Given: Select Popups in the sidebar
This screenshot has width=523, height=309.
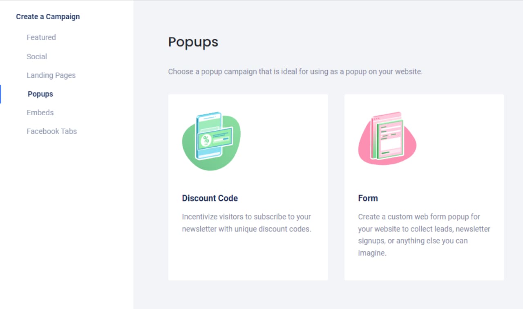Looking at the screenshot, I should click(40, 94).
